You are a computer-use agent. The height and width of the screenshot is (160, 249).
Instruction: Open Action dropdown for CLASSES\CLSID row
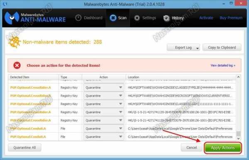click(103, 104)
